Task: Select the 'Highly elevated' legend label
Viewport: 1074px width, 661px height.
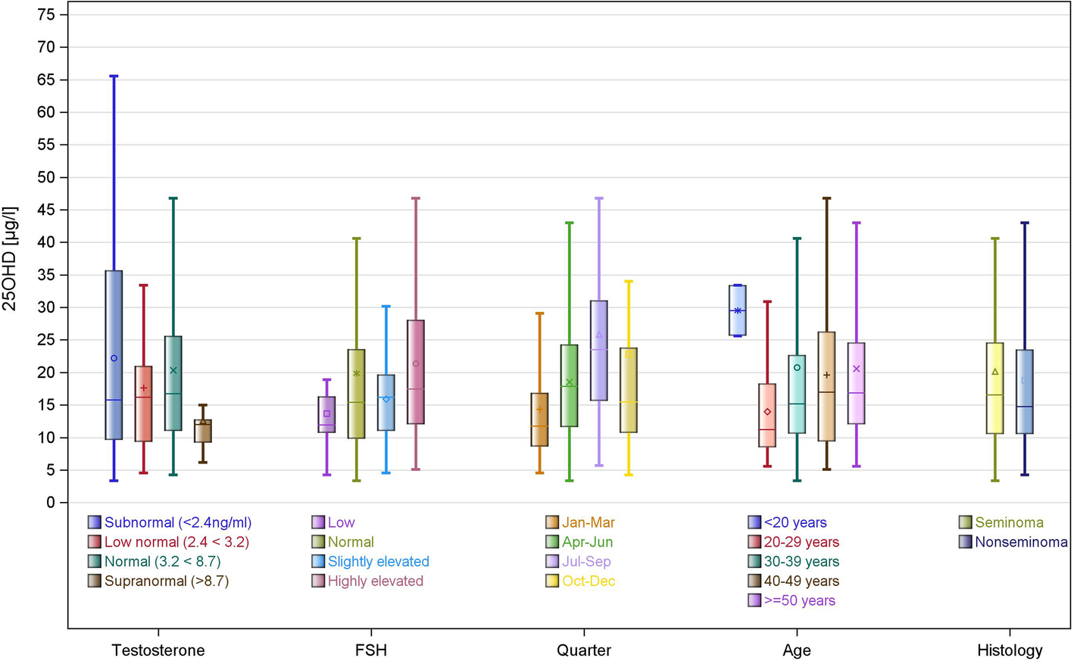Action: pyautogui.click(x=376, y=581)
